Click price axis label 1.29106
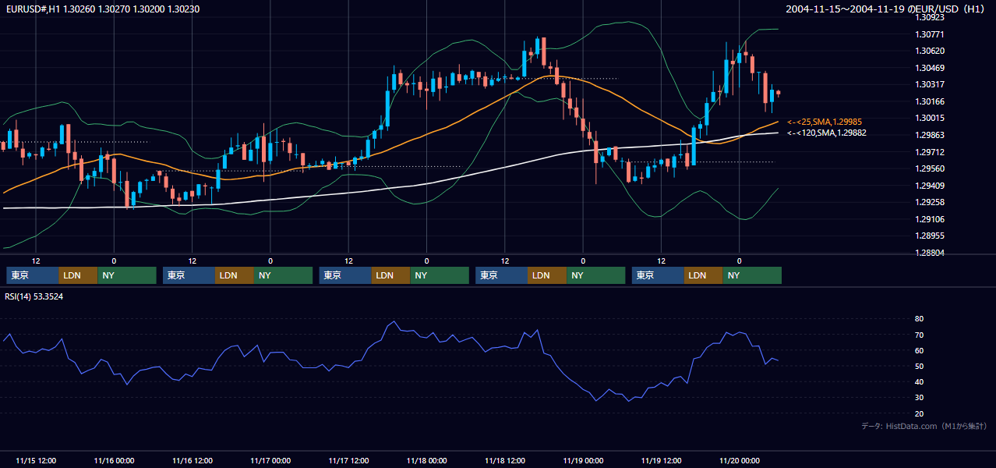Screen dimensions: 996x468 pyautogui.click(x=931, y=219)
